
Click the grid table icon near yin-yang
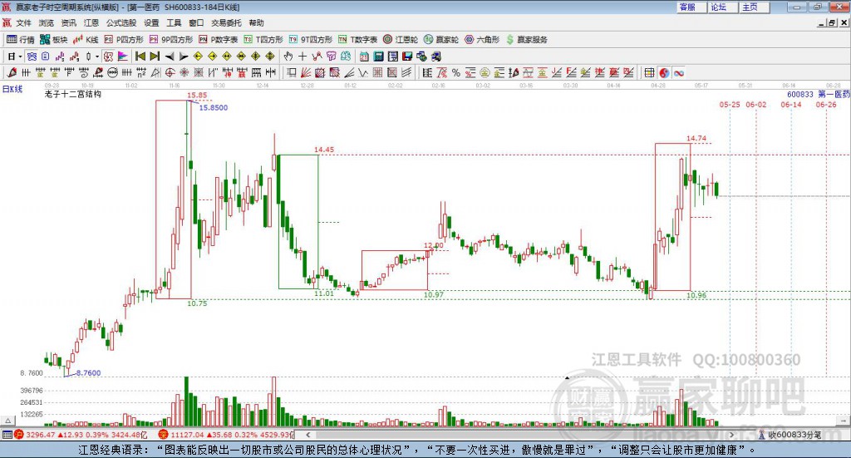coord(649,72)
